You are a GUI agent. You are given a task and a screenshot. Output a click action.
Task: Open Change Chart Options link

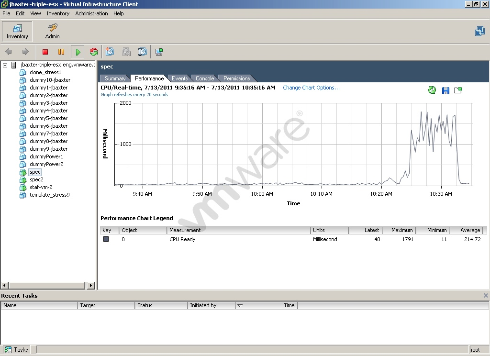point(311,88)
